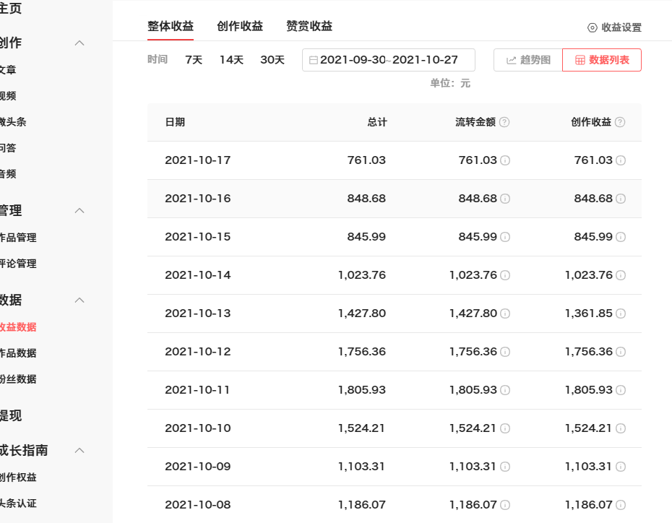Go to 作品数据 in the sidebar
The width and height of the screenshot is (672, 523).
(17, 353)
